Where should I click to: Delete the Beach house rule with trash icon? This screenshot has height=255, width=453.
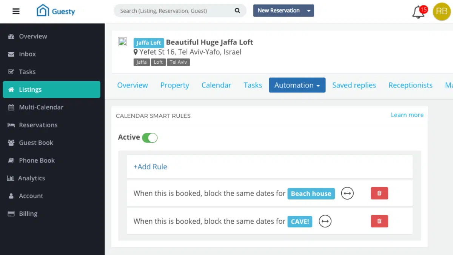pyautogui.click(x=379, y=193)
